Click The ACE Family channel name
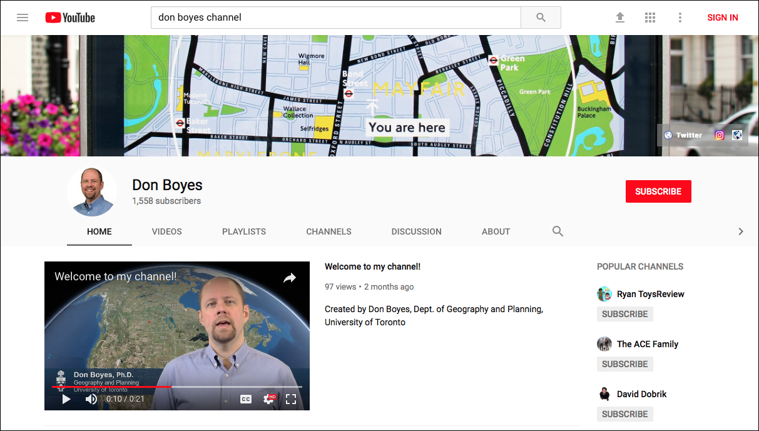The width and height of the screenshot is (759, 431). pyautogui.click(x=648, y=344)
